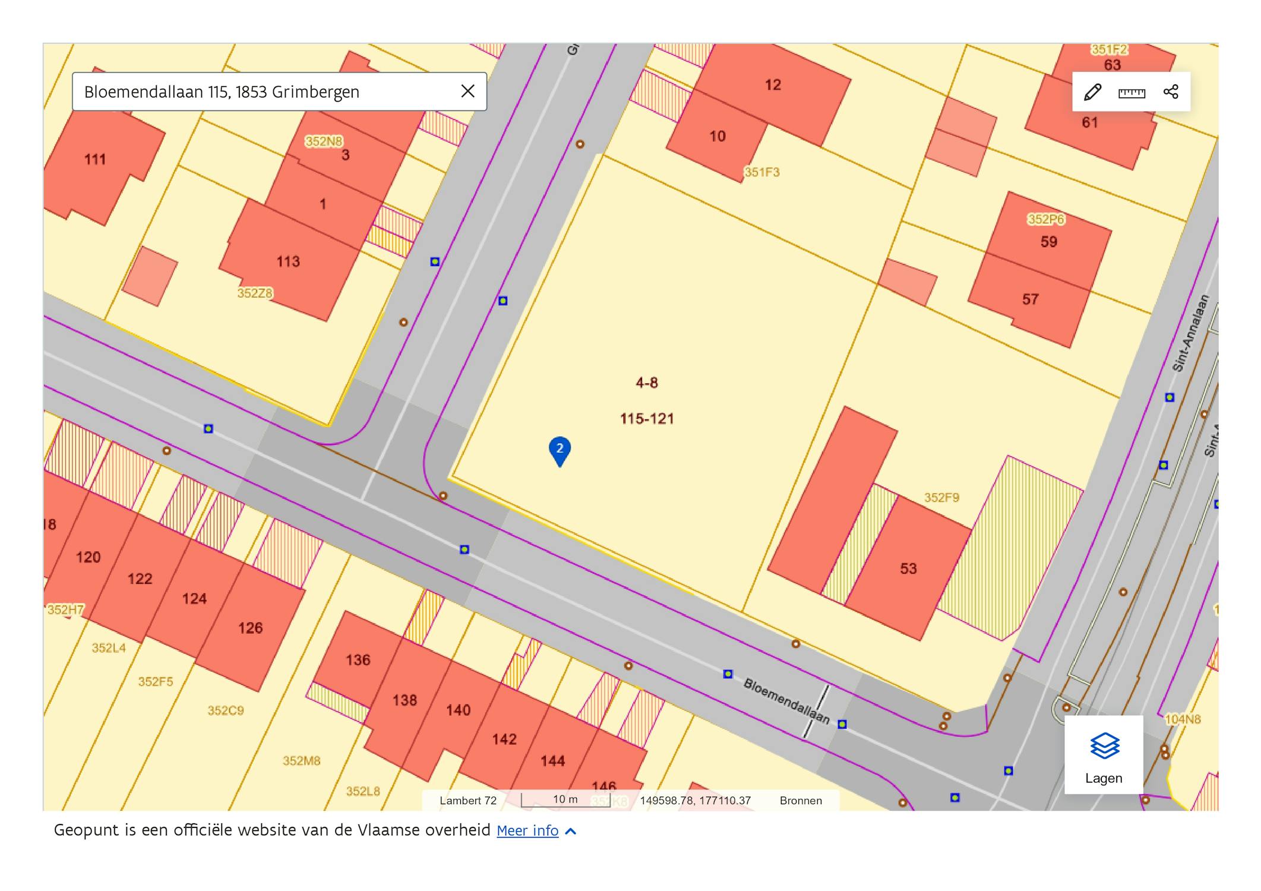Open the Meer info link

(527, 830)
